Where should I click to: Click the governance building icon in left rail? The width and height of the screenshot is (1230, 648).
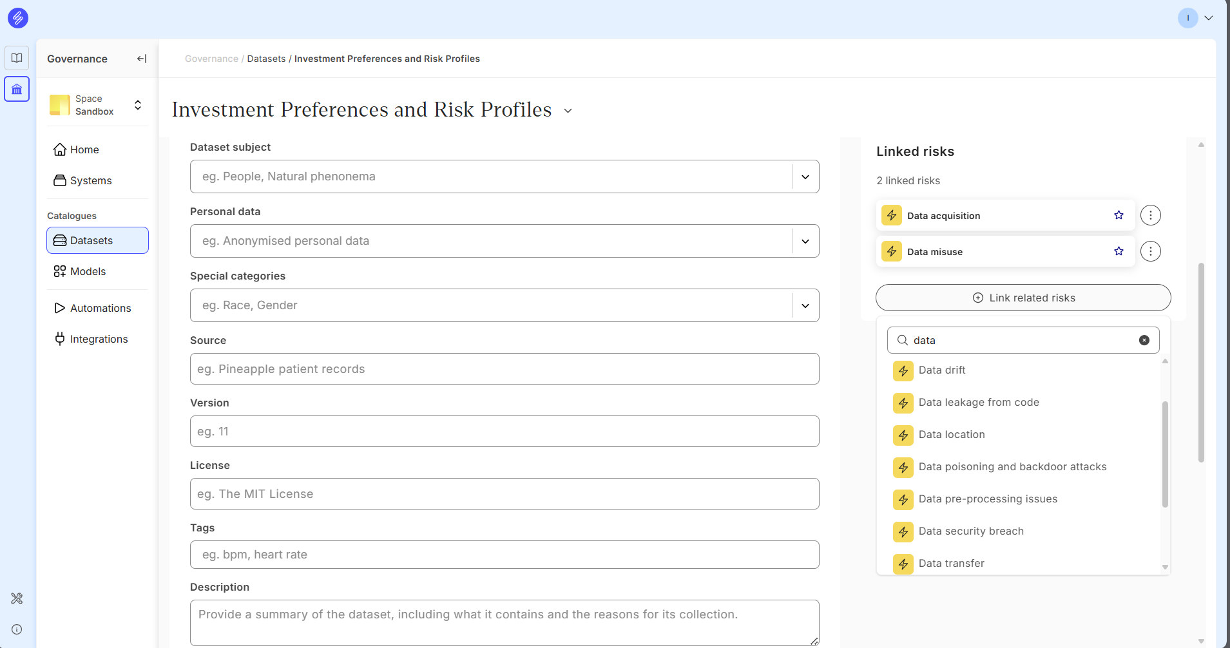[17, 89]
